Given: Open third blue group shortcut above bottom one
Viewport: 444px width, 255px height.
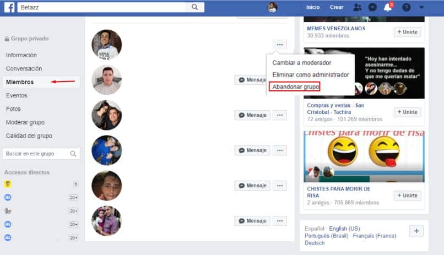Looking at the screenshot, I should pos(8,225).
